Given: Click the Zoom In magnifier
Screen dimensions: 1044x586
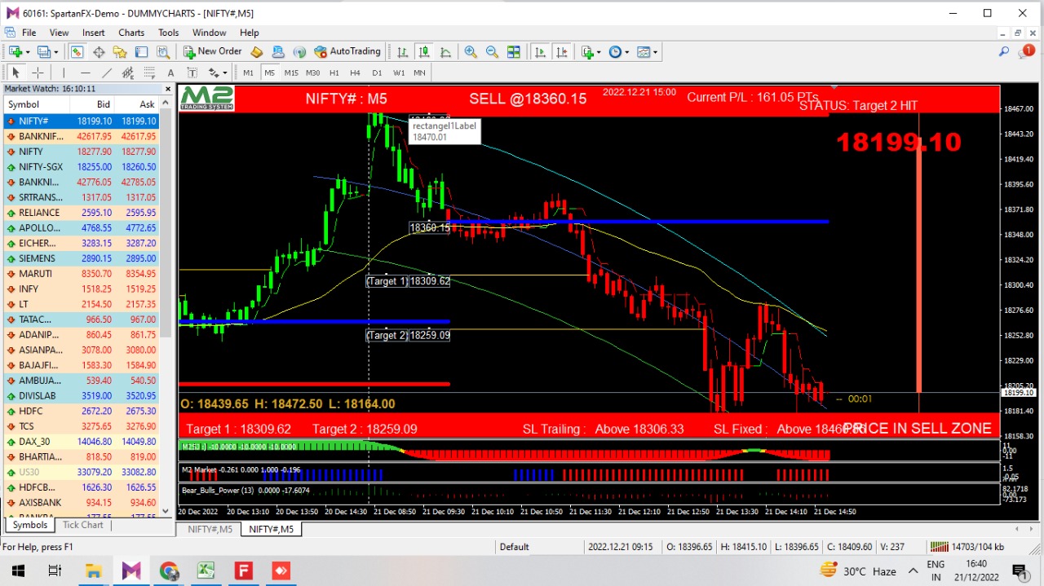Looking at the screenshot, I should [x=471, y=51].
